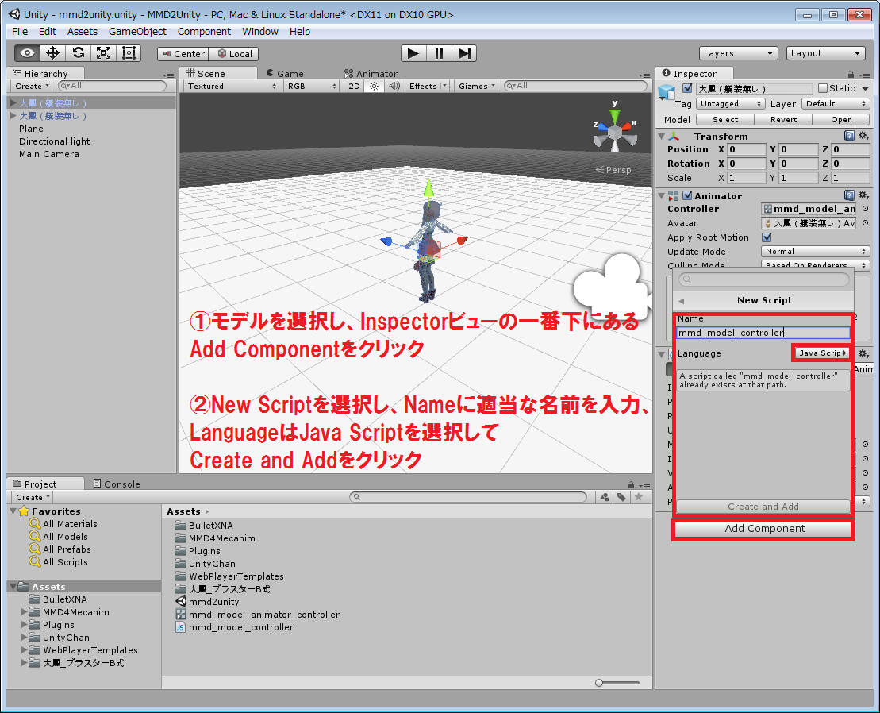Click the model Open button

(x=841, y=120)
